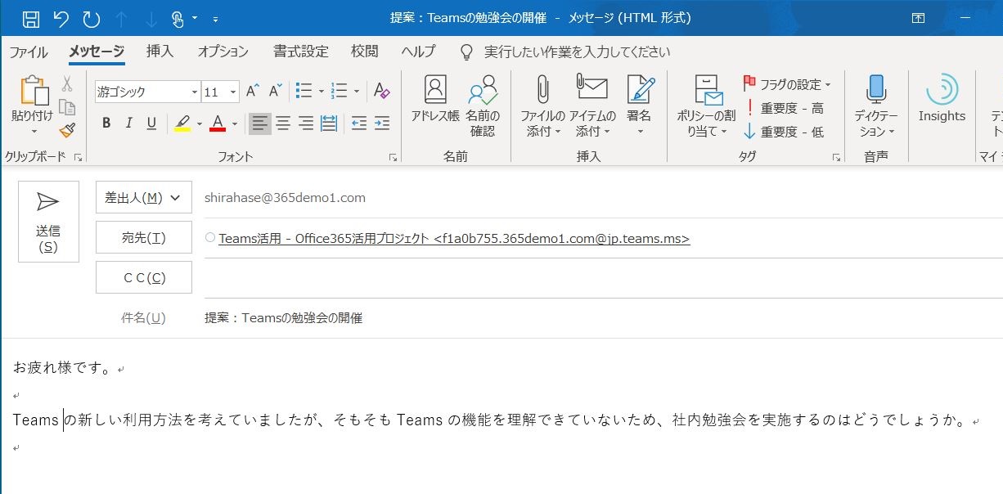Click 名前の確認 check names
Screen dimensions: 1003x494
[483, 106]
